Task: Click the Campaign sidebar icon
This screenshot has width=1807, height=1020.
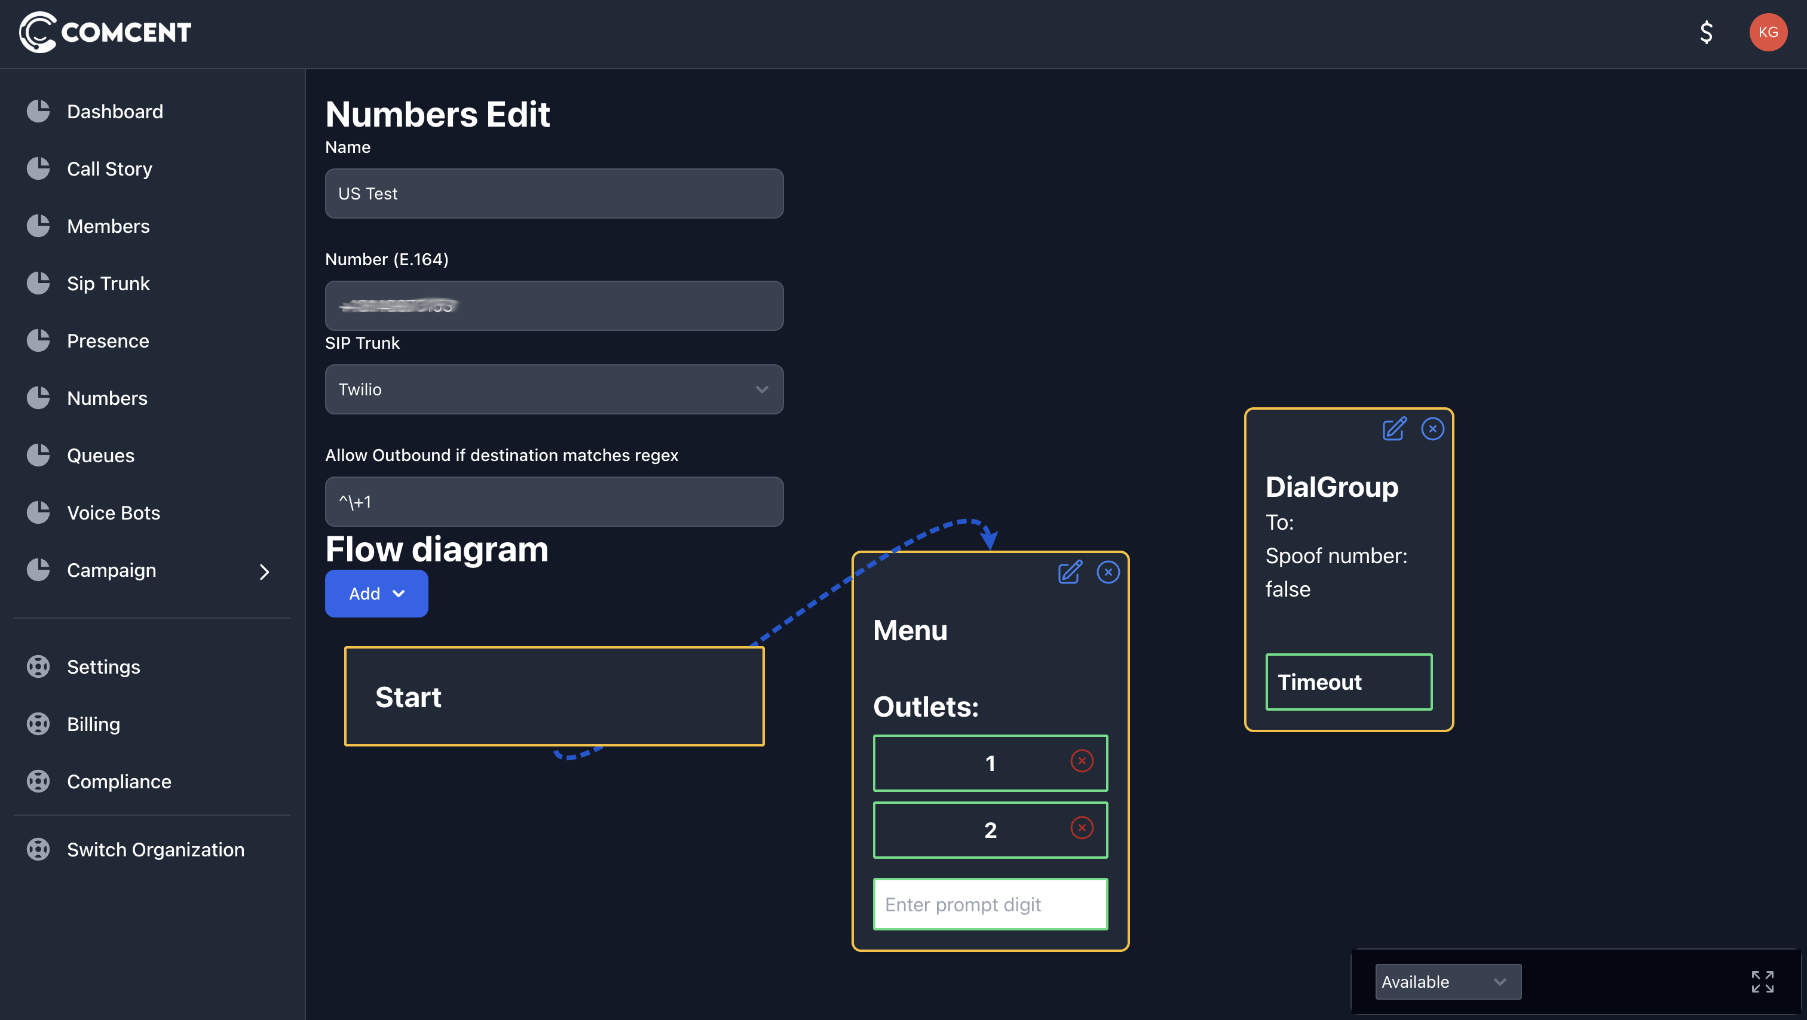Action: (39, 570)
